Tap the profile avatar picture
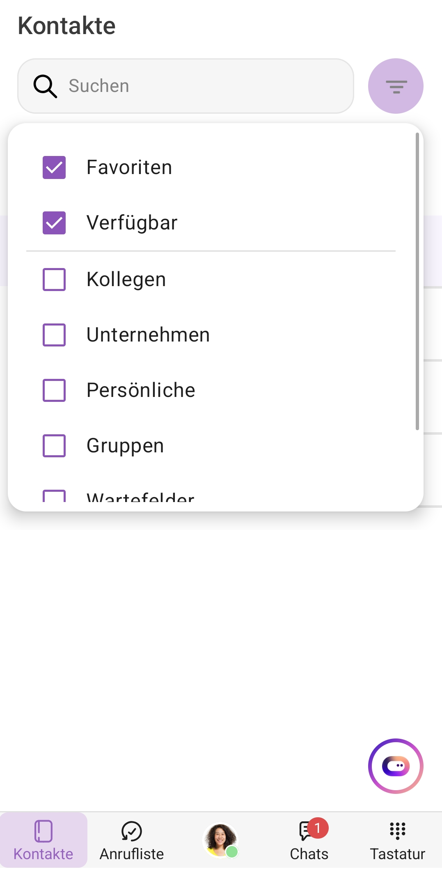This screenshot has width=442, height=869. pyautogui.click(x=220, y=840)
